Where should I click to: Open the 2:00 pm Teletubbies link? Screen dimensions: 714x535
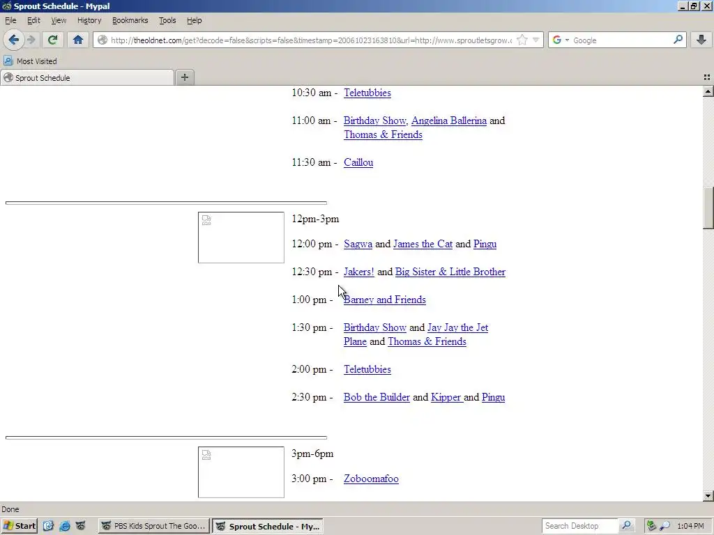click(367, 369)
